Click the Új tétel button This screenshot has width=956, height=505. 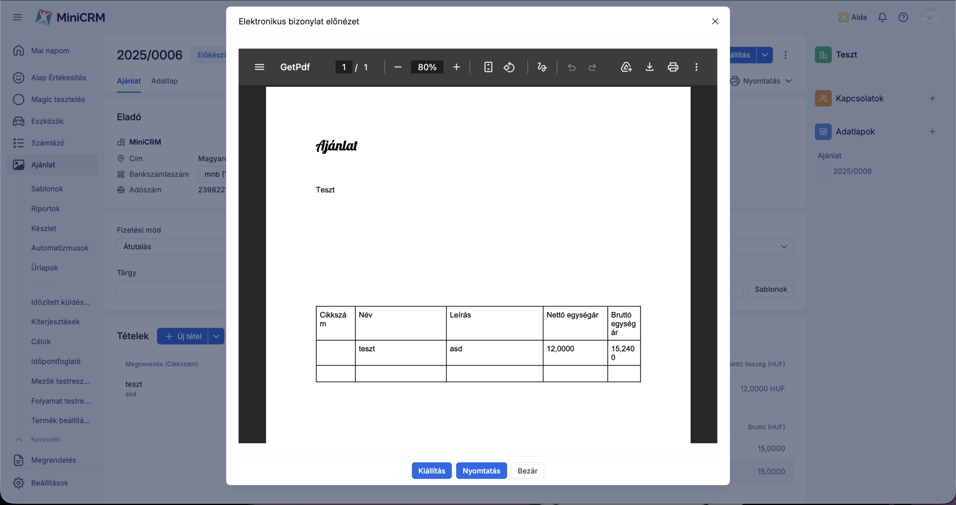click(x=183, y=336)
